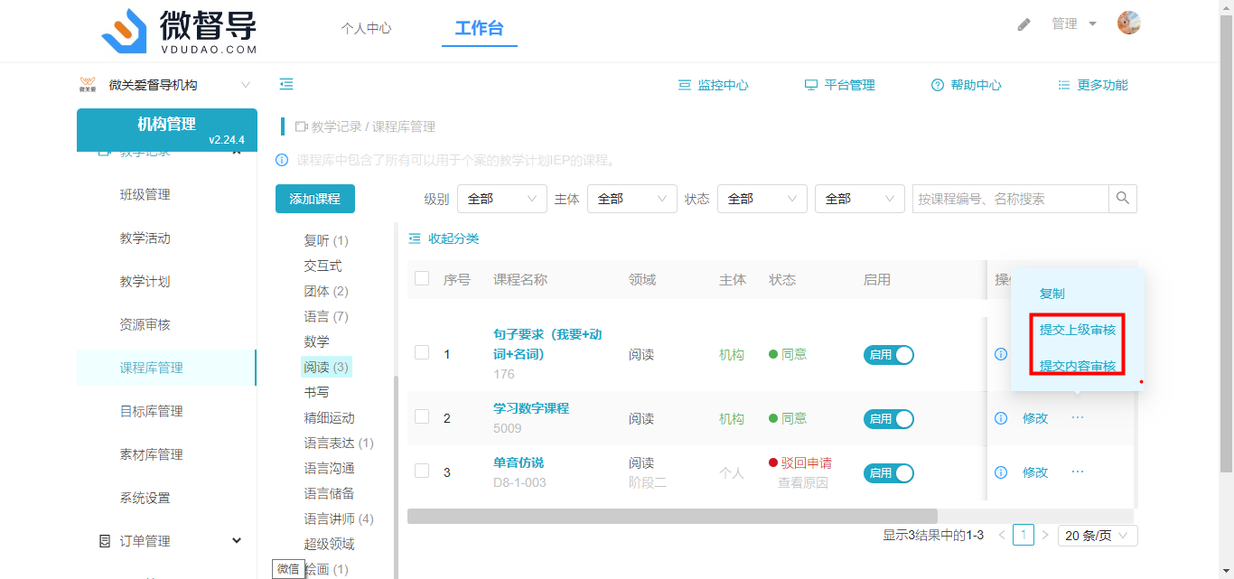Open 班级管理 in sidebar

145,194
